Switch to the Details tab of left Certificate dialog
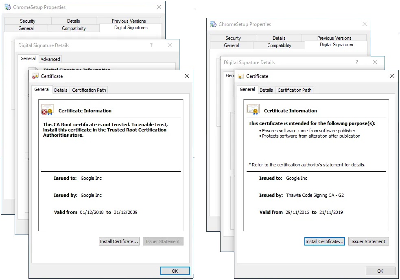The width and height of the screenshot is (400, 280). [x=61, y=90]
